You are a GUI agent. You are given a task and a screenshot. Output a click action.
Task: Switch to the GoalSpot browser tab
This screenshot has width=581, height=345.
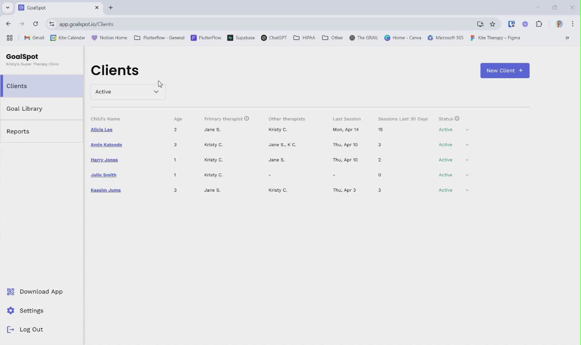(58, 8)
